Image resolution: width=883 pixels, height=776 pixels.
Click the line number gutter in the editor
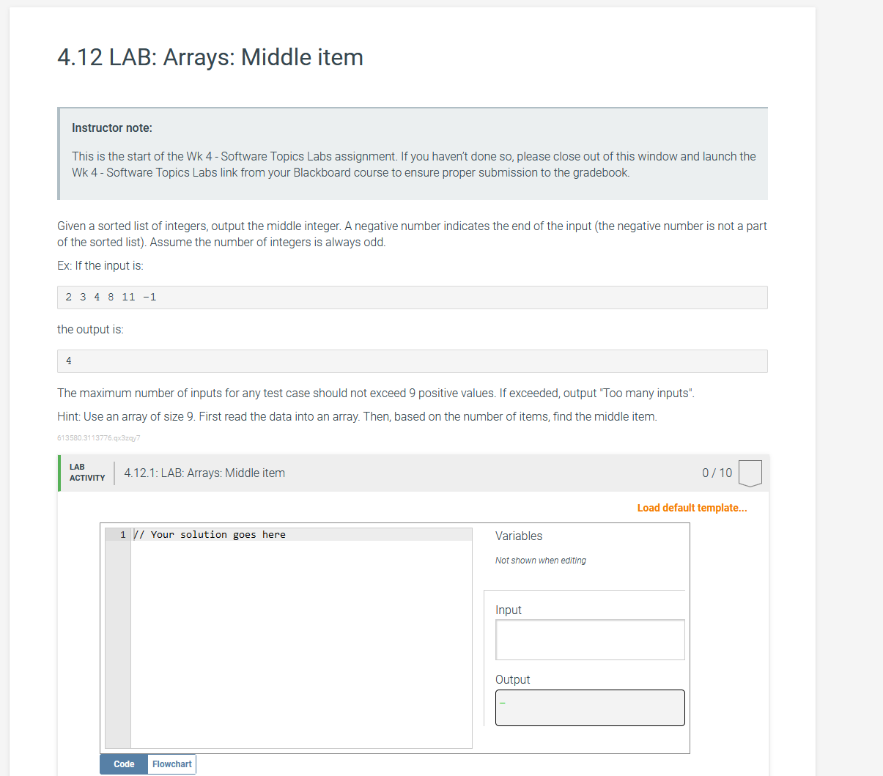(120, 534)
